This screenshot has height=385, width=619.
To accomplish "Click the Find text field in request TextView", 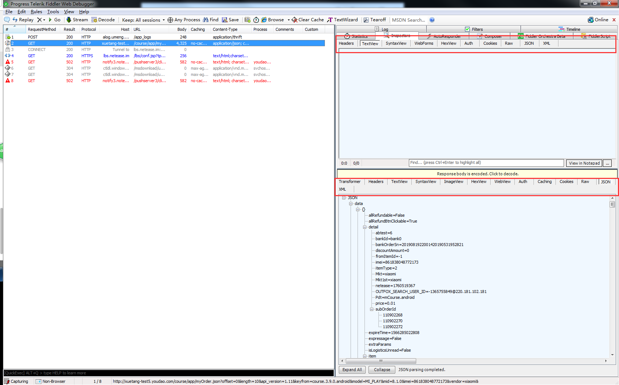I will pos(486,163).
